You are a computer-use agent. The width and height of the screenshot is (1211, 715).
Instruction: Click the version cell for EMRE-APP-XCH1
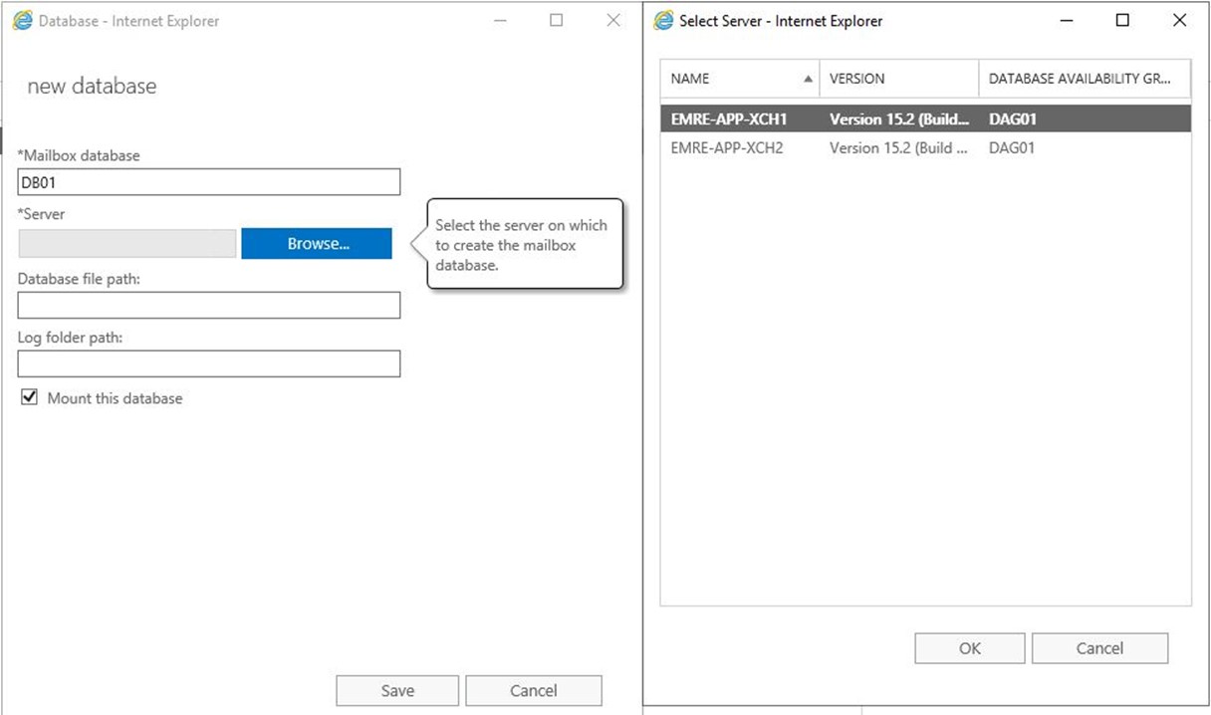899,119
